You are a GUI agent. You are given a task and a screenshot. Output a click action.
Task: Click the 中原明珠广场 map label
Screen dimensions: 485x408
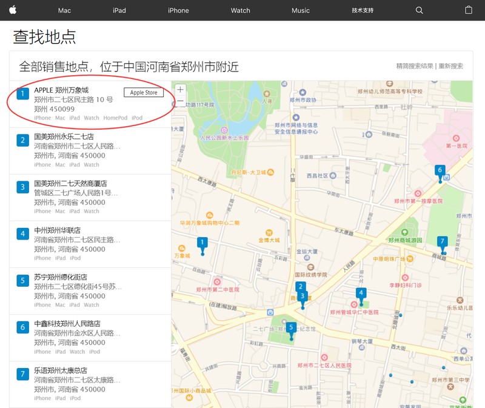pos(389,259)
